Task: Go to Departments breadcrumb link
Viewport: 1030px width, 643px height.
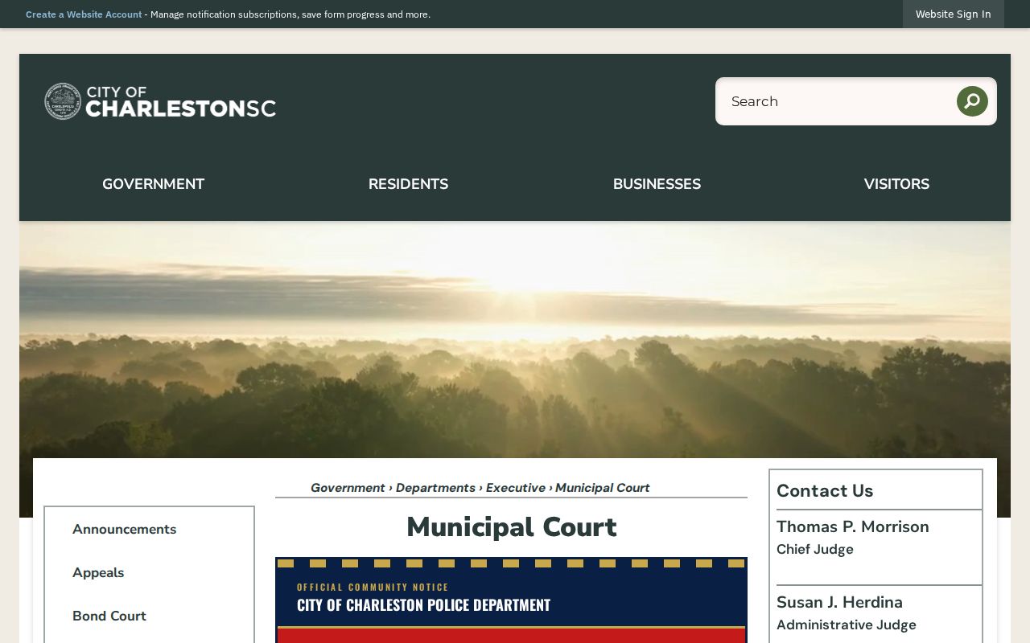Action: click(435, 488)
